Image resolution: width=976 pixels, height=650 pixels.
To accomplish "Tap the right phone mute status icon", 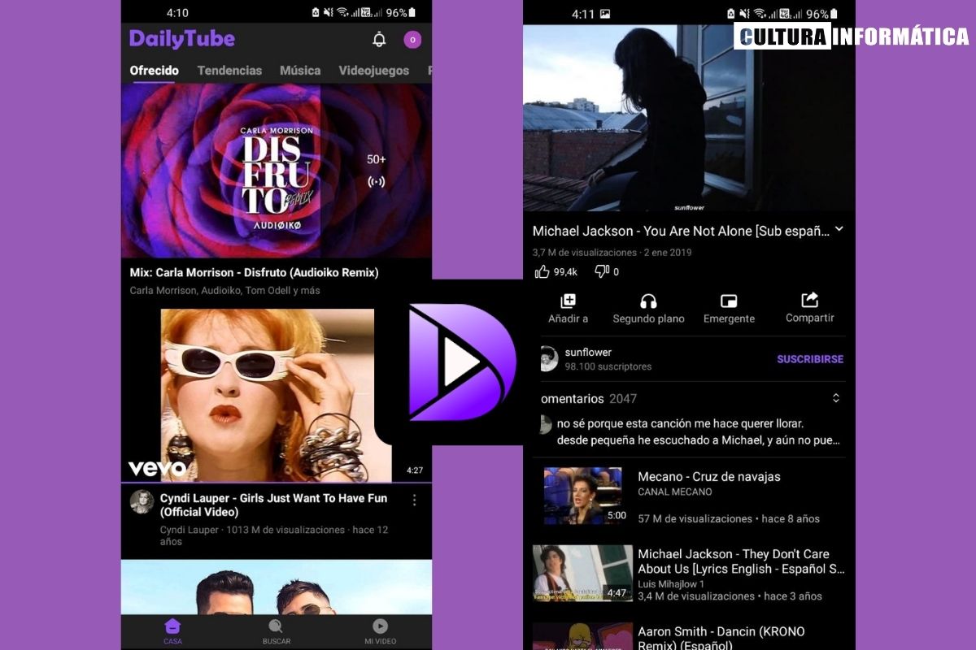I will coord(743,13).
